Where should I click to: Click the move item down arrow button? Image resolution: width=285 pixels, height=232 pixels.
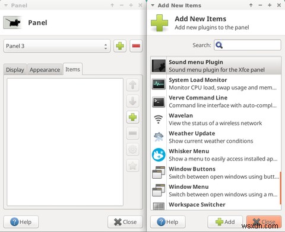click(x=132, y=101)
